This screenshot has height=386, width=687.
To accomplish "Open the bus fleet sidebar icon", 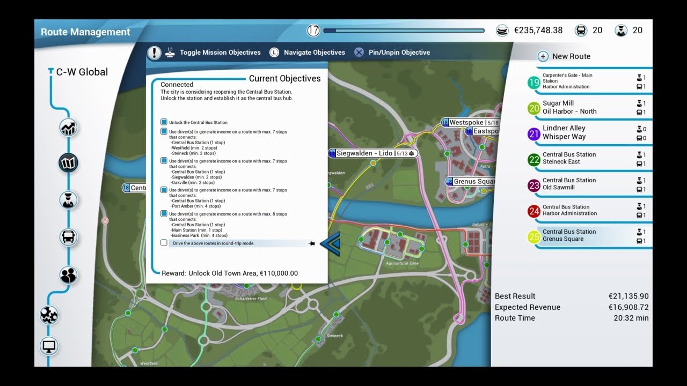I will pyautogui.click(x=69, y=236).
